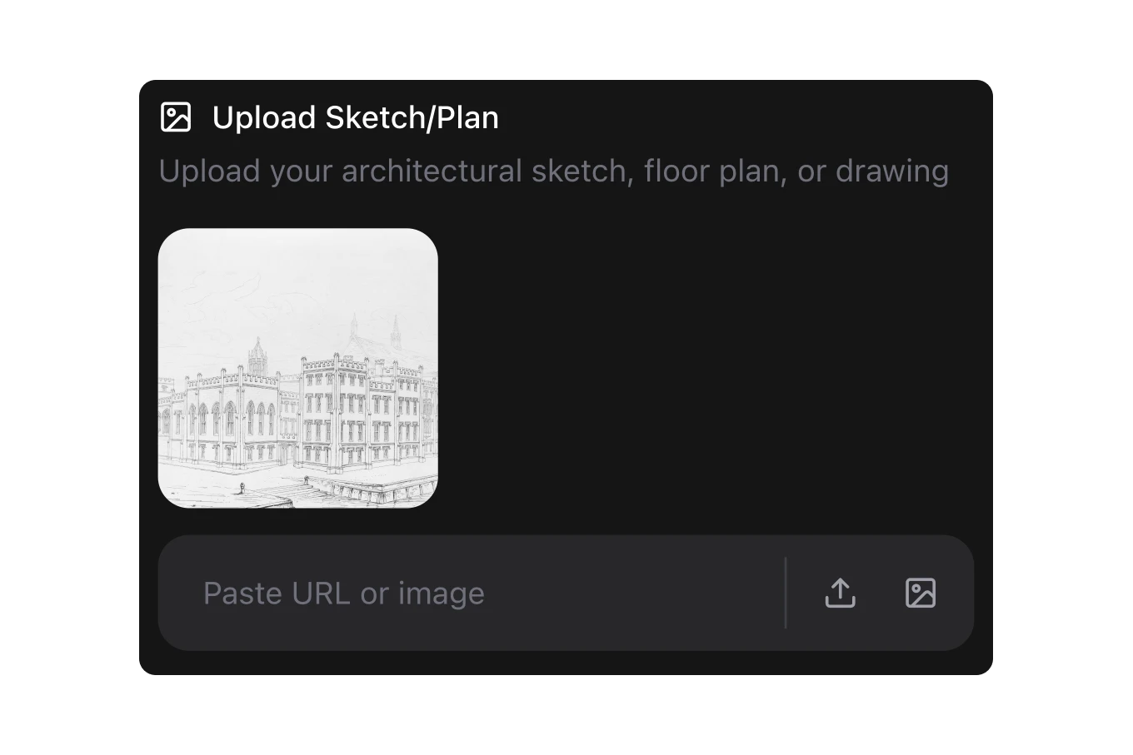The image size is (1133, 755).
Task: Open the image gallery picker icon
Action: point(920,593)
